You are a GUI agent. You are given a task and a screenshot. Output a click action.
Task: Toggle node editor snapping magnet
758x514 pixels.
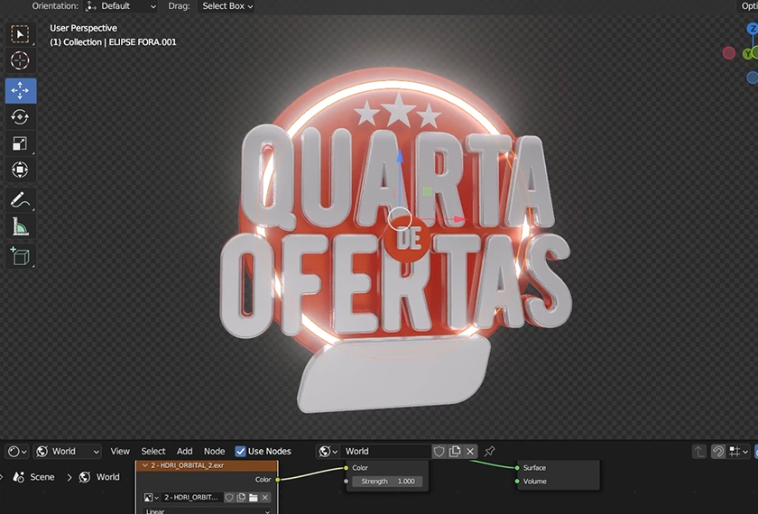(x=718, y=451)
